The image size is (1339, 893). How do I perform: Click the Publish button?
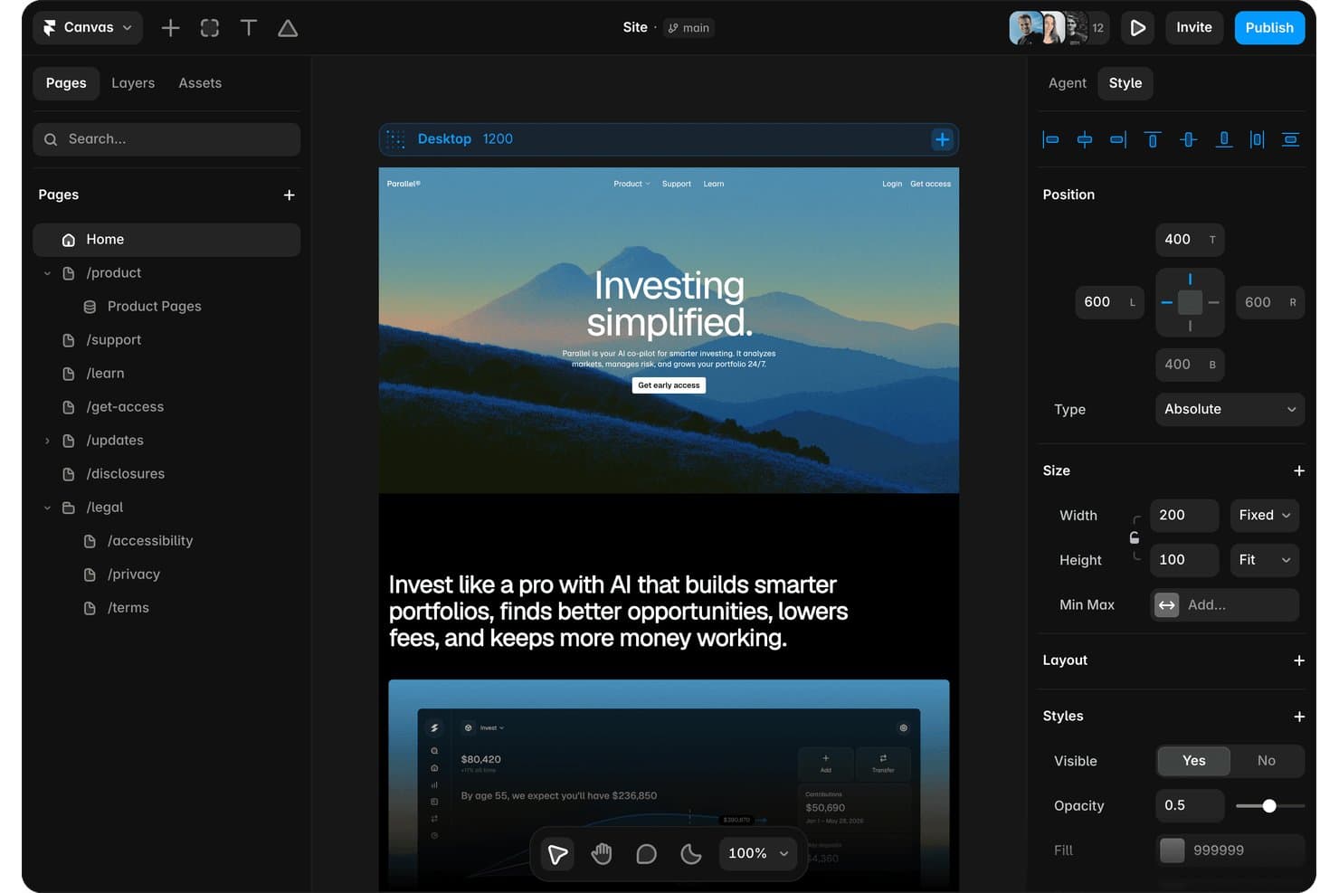tap(1269, 28)
